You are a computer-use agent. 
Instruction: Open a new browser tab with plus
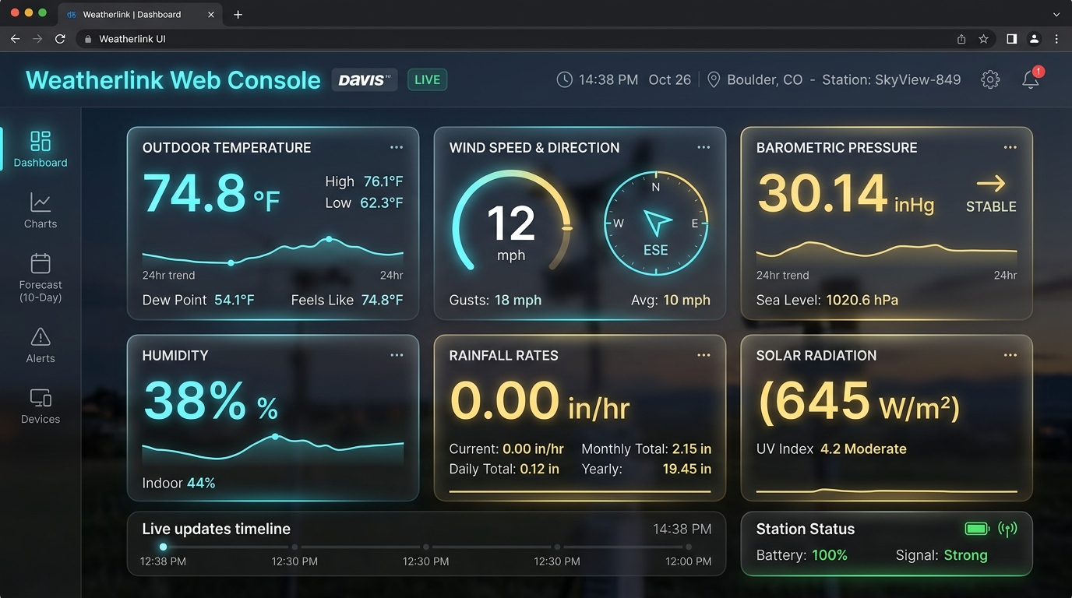(x=238, y=14)
